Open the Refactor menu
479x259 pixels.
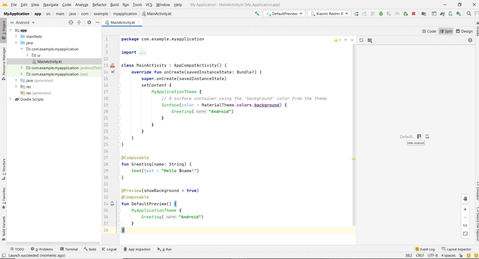[x=99, y=5]
